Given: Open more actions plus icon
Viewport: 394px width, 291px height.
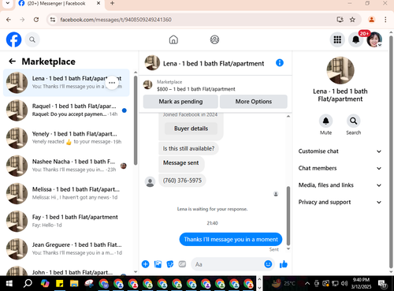Looking at the screenshot, I should coord(145,264).
